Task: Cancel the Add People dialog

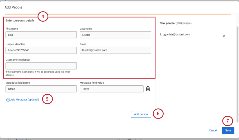Action: click(213, 130)
